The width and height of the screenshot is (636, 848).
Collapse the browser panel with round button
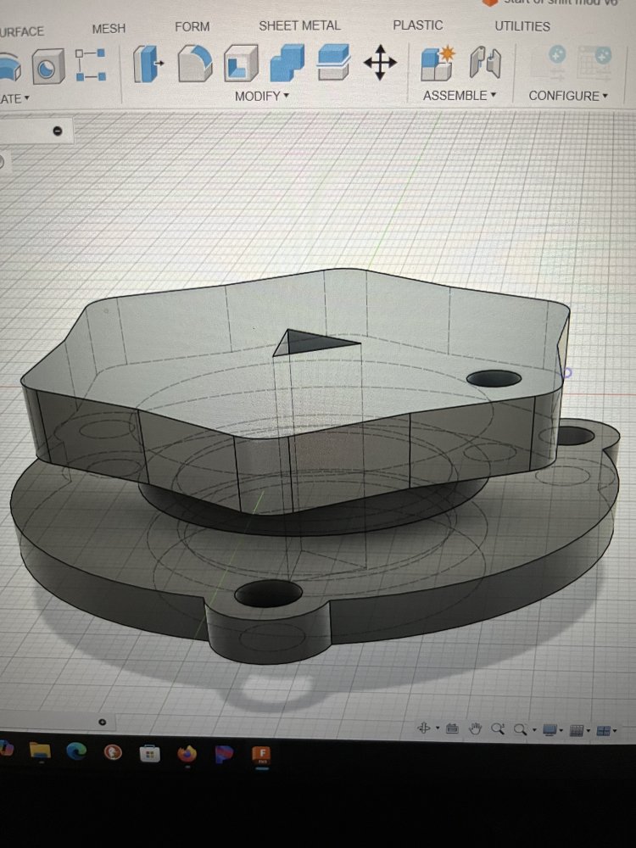[x=57, y=131]
